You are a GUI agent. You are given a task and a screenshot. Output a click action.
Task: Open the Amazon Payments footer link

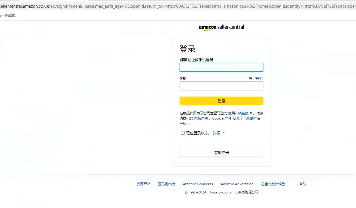(x=198, y=184)
